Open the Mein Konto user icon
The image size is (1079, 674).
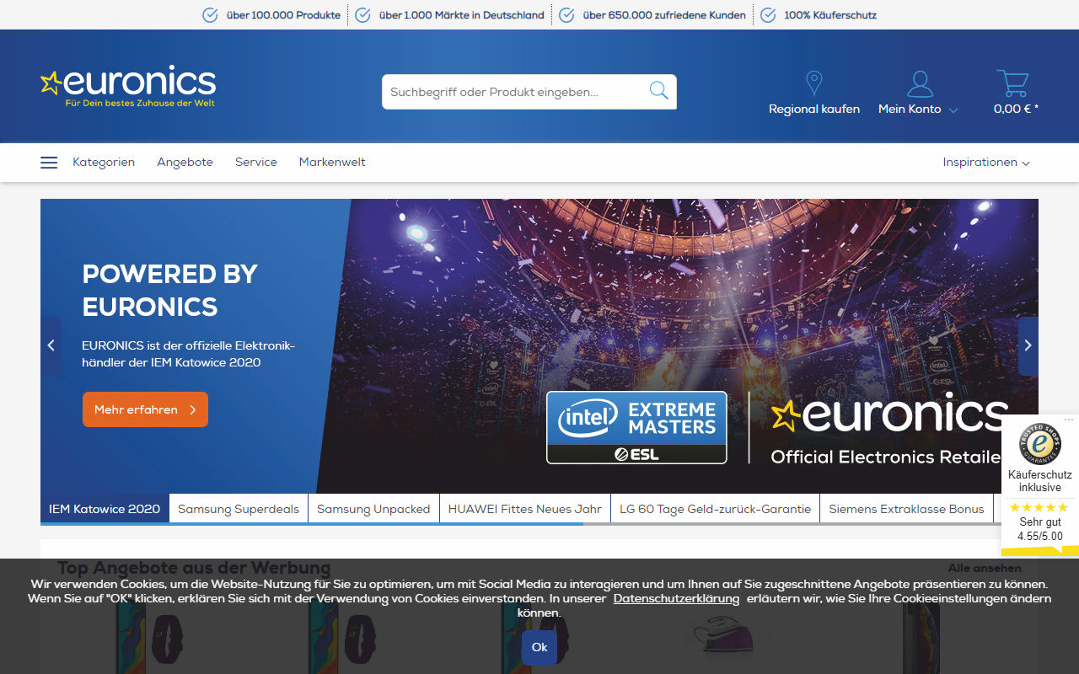pos(920,83)
